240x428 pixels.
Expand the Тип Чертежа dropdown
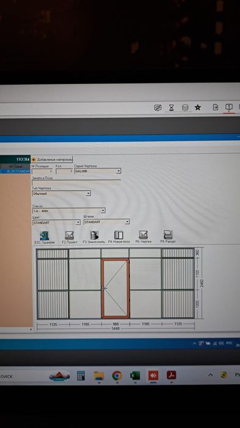click(61, 193)
